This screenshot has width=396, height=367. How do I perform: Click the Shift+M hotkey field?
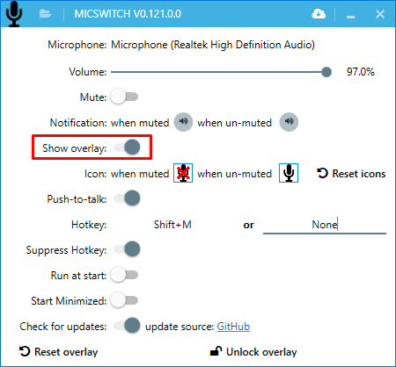(x=172, y=225)
